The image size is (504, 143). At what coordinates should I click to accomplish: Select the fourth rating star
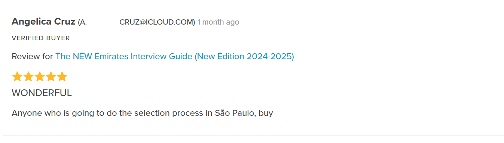[51, 77]
